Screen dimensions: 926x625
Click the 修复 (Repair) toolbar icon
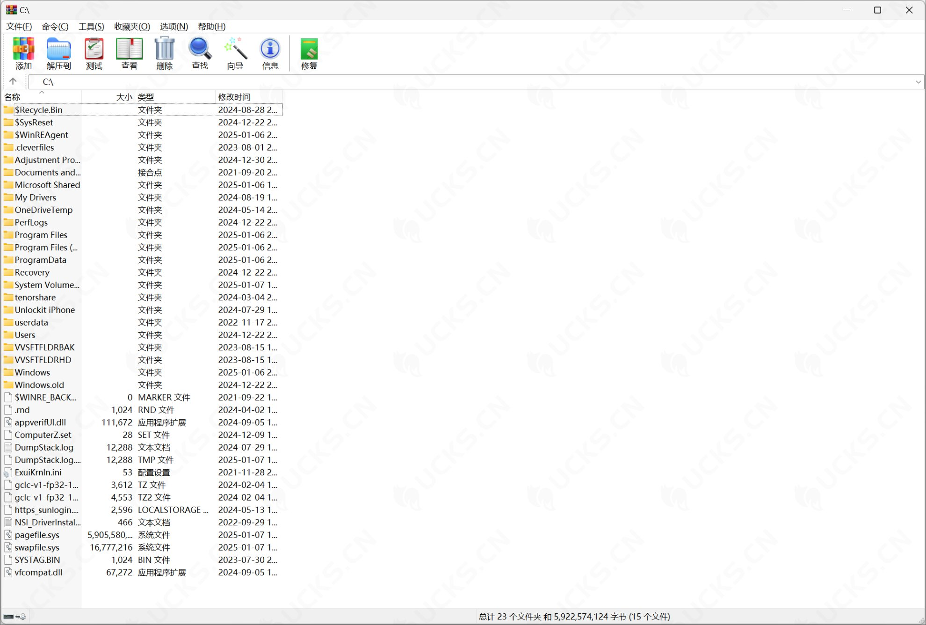(x=309, y=53)
